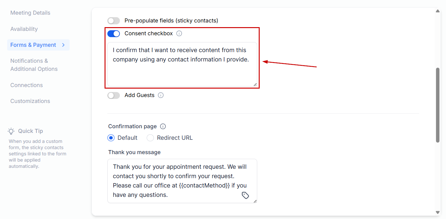446x219 pixels.
Task: Select the Default confirmation page option
Action: [111, 138]
